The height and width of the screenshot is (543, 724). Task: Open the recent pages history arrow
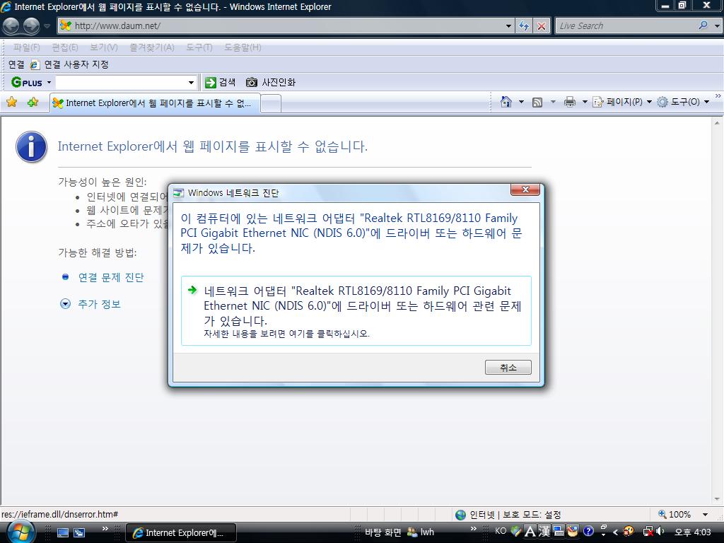point(47,26)
